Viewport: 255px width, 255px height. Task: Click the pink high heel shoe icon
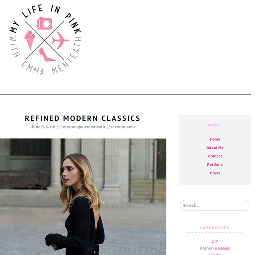tap(47, 55)
